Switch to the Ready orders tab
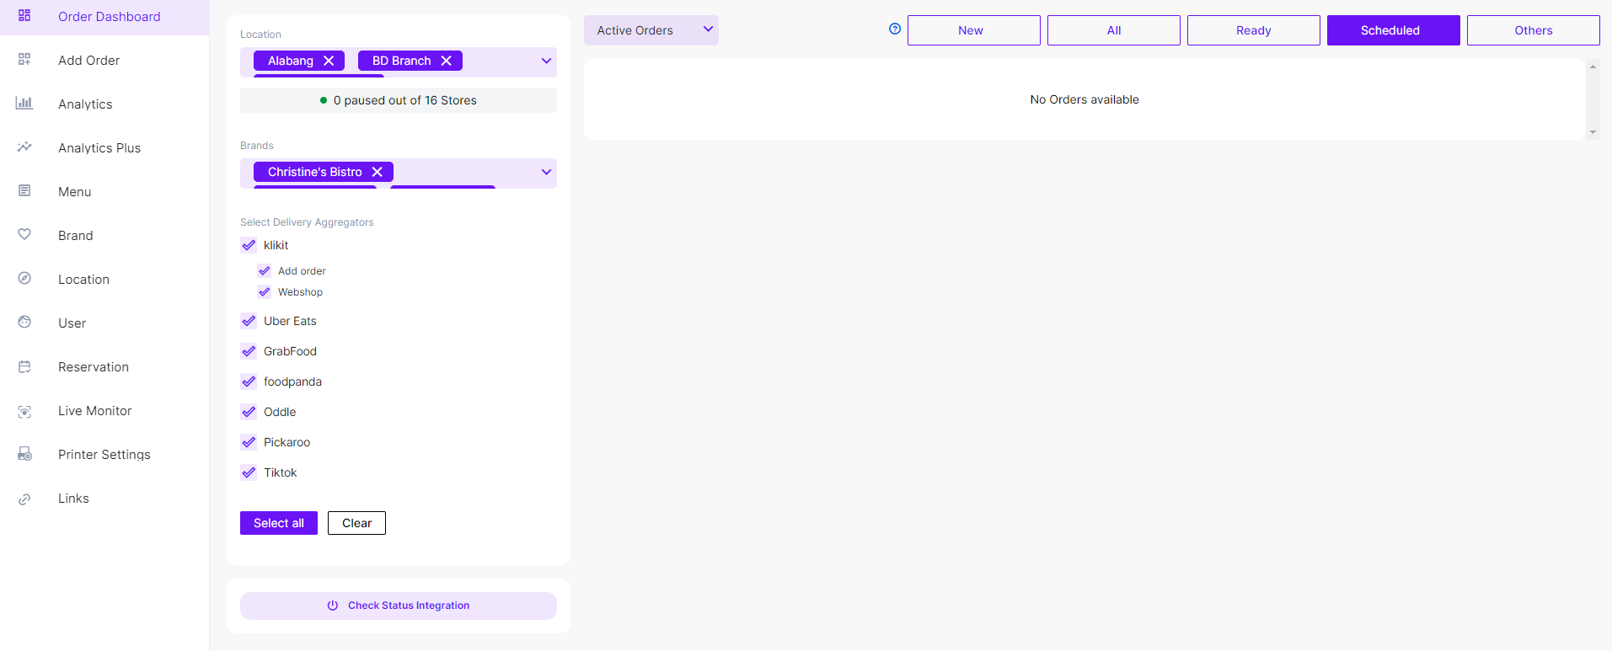This screenshot has width=1612, height=651. pyautogui.click(x=1253, y=30)
